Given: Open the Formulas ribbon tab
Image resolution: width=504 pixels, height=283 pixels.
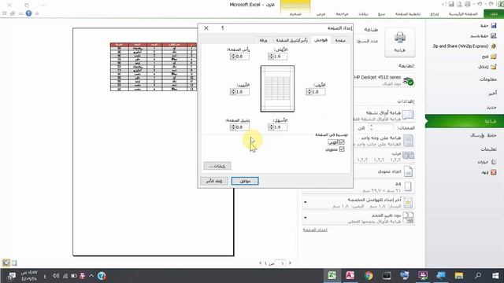Looking at the screenshot, I should pos(381,14).
